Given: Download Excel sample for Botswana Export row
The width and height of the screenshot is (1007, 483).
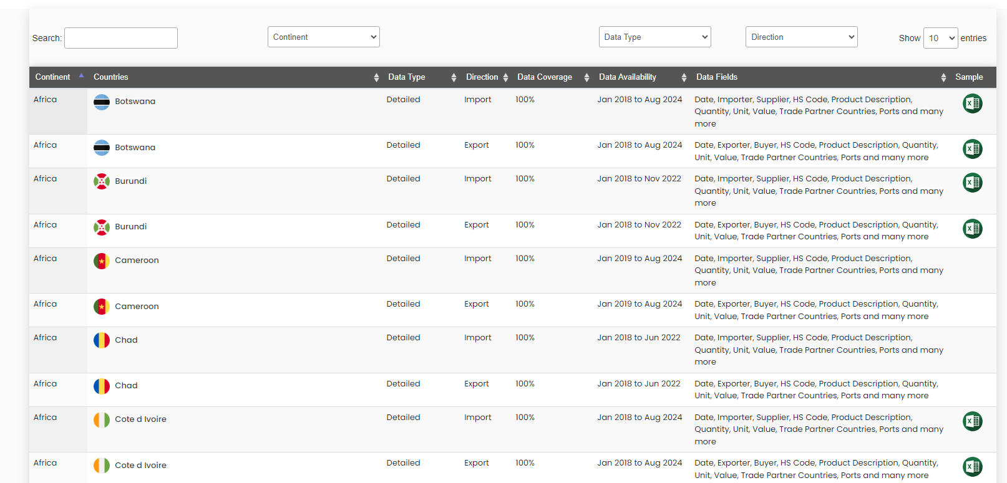Looking at the screenshot, I should (972, 149).
